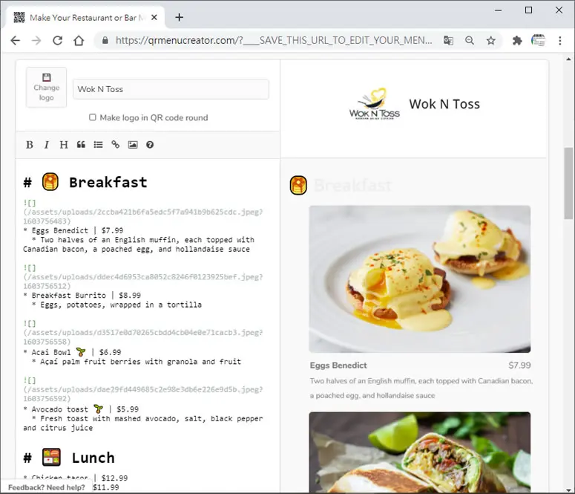This screenshot has height=494, width=575.
Task: Bookmark this page with the star
Action: (490, 40)
